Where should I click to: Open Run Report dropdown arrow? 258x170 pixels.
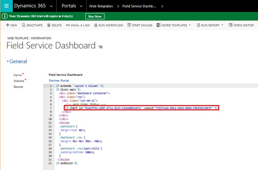point(222,25)
